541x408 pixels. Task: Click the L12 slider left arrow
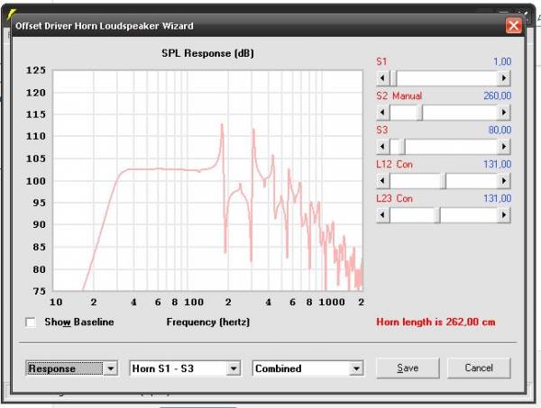coord(382,180)
